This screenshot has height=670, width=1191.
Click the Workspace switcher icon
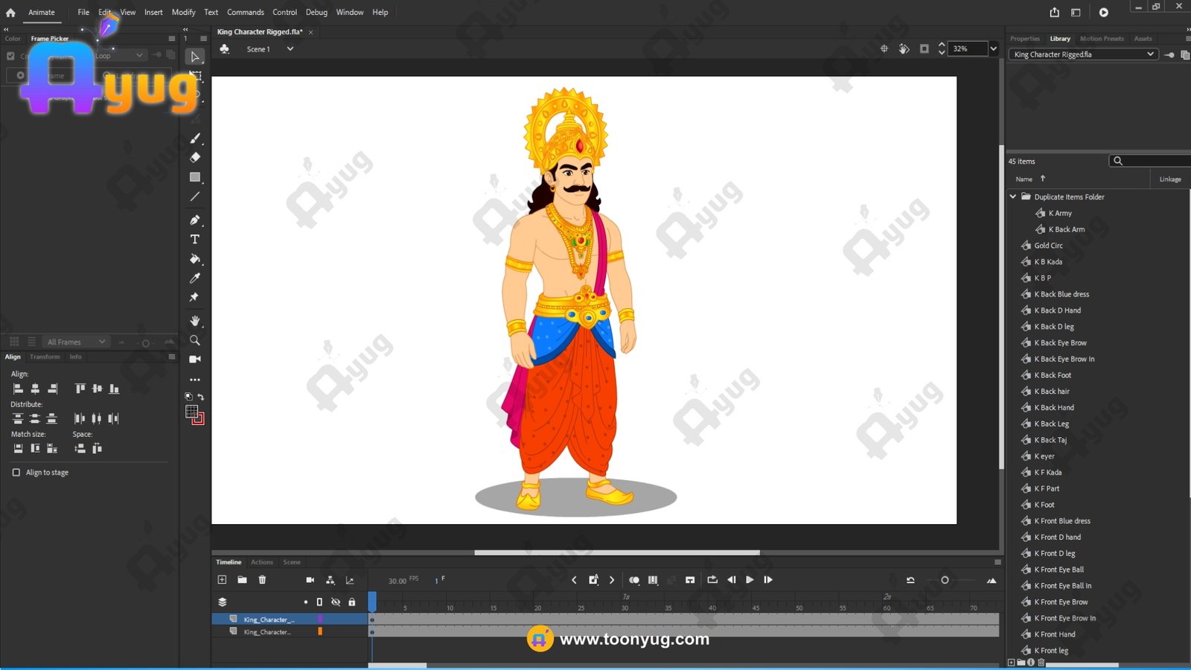(x=1076, y=12)
